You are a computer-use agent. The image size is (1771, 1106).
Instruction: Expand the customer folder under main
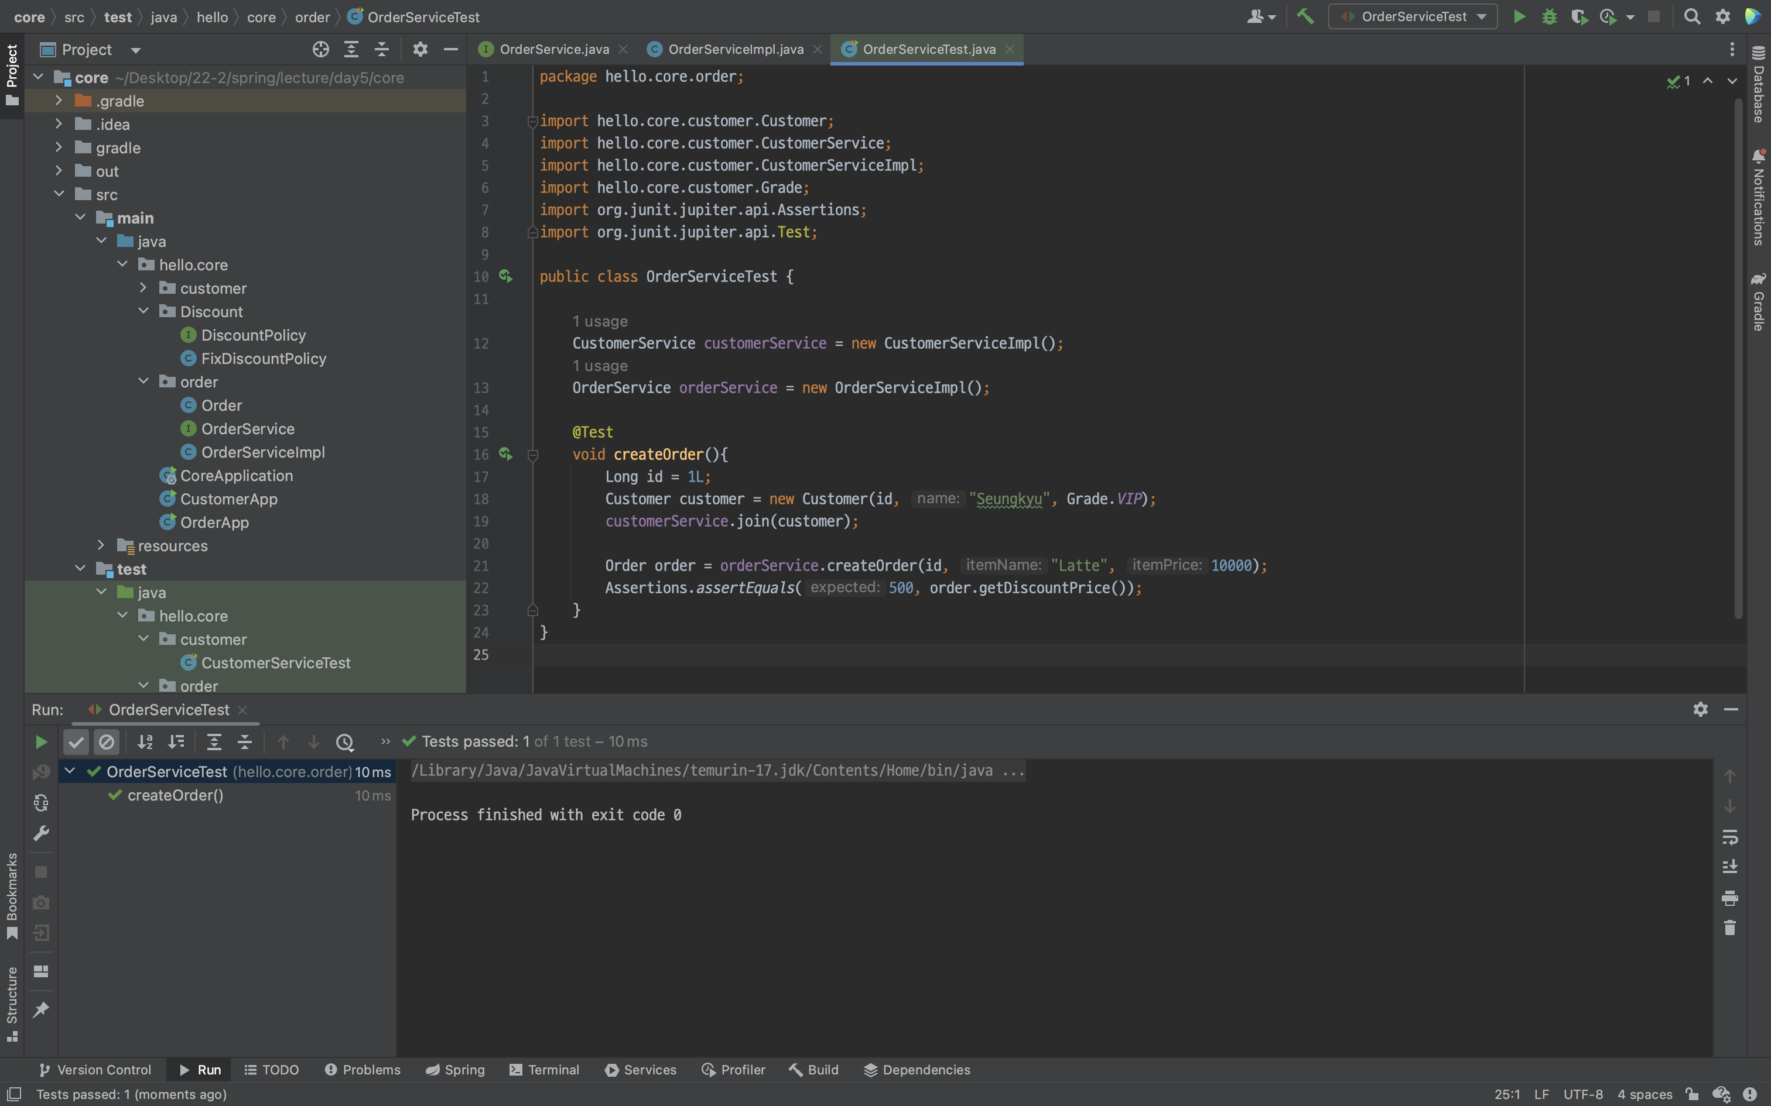(143, 288)
